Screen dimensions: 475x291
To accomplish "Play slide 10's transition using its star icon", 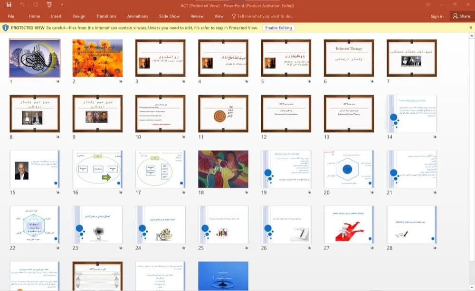I will point(183,137).
